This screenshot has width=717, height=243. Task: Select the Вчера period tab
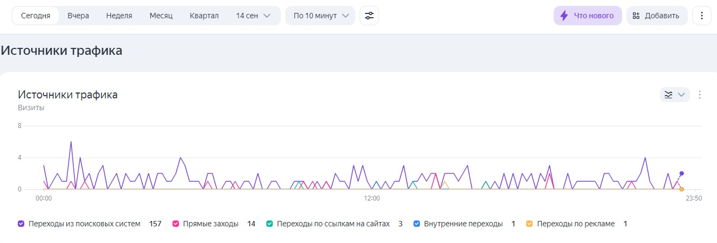pyautogui.click(x=78, y=16)
